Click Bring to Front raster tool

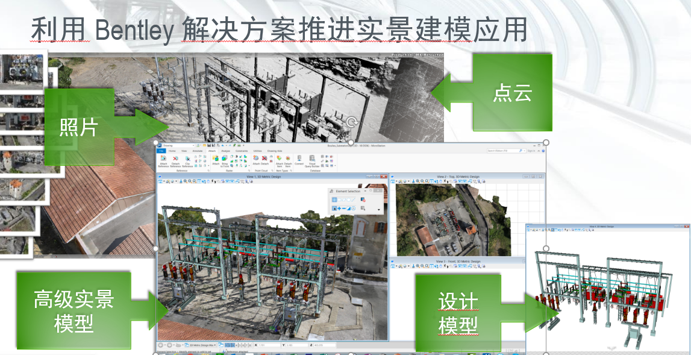[225, 161]
